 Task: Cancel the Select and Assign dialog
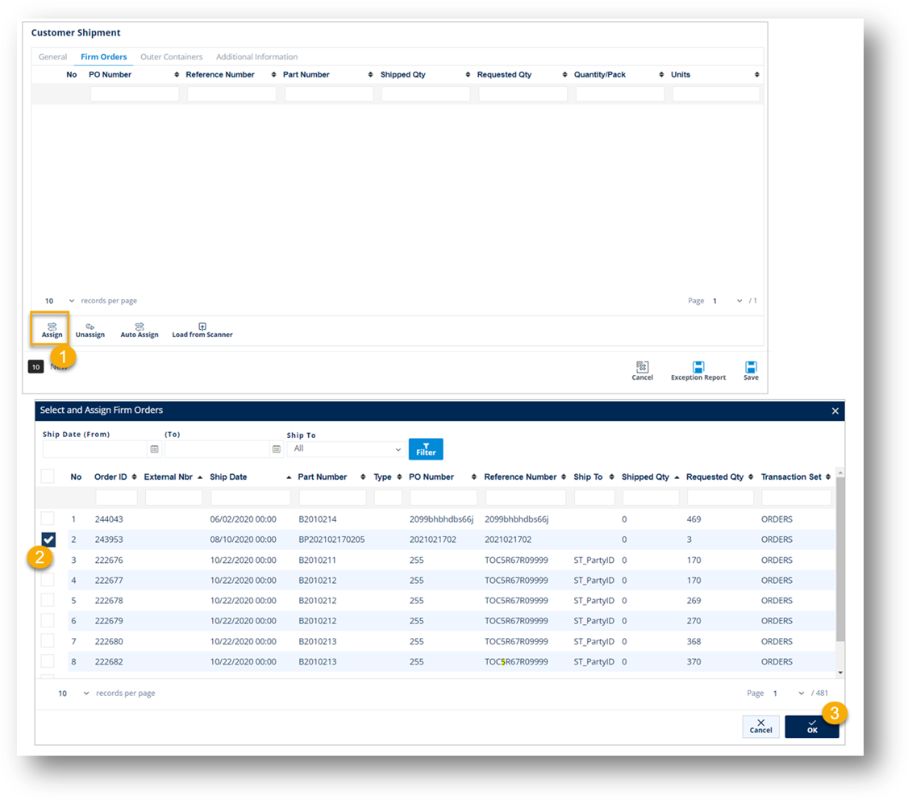(760, 727)
